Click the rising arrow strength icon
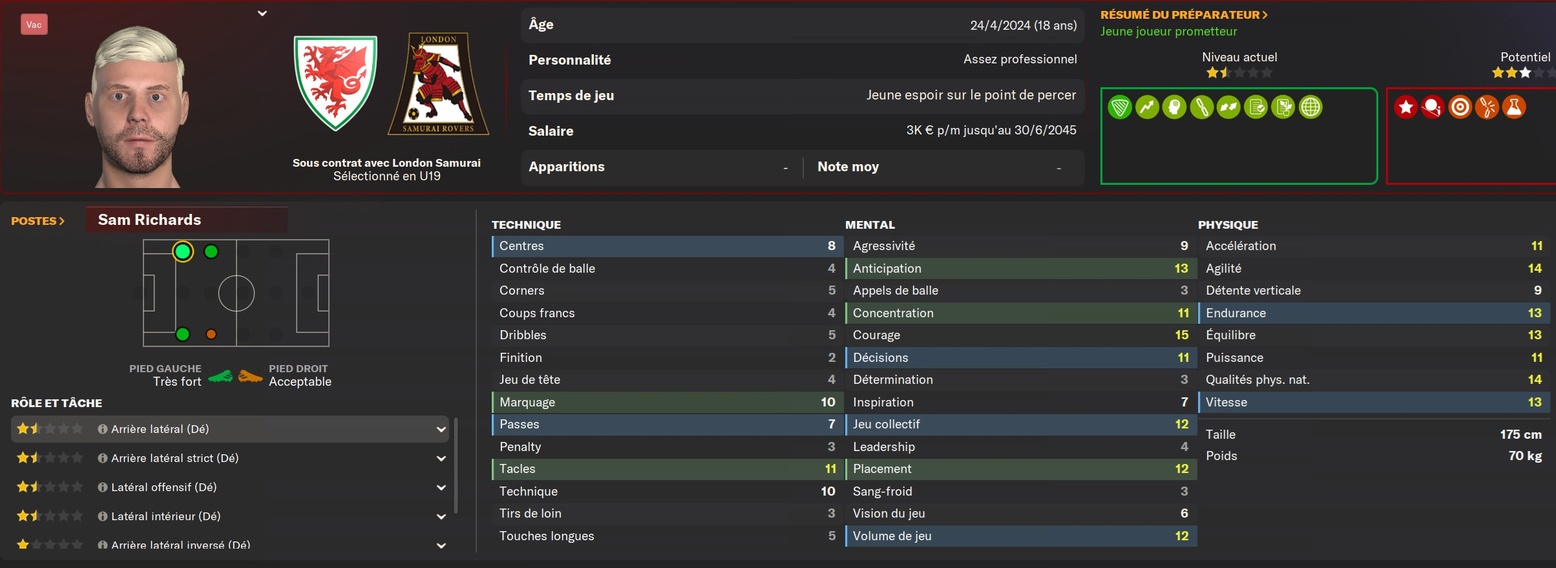 pyautogui.click(x=1147, y=107)
